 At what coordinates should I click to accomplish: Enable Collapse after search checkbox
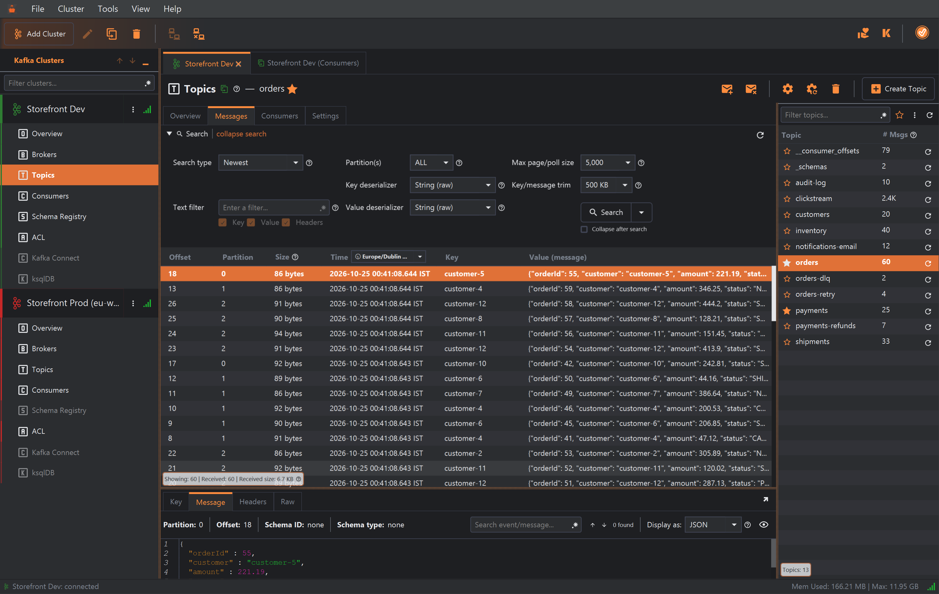584,229
